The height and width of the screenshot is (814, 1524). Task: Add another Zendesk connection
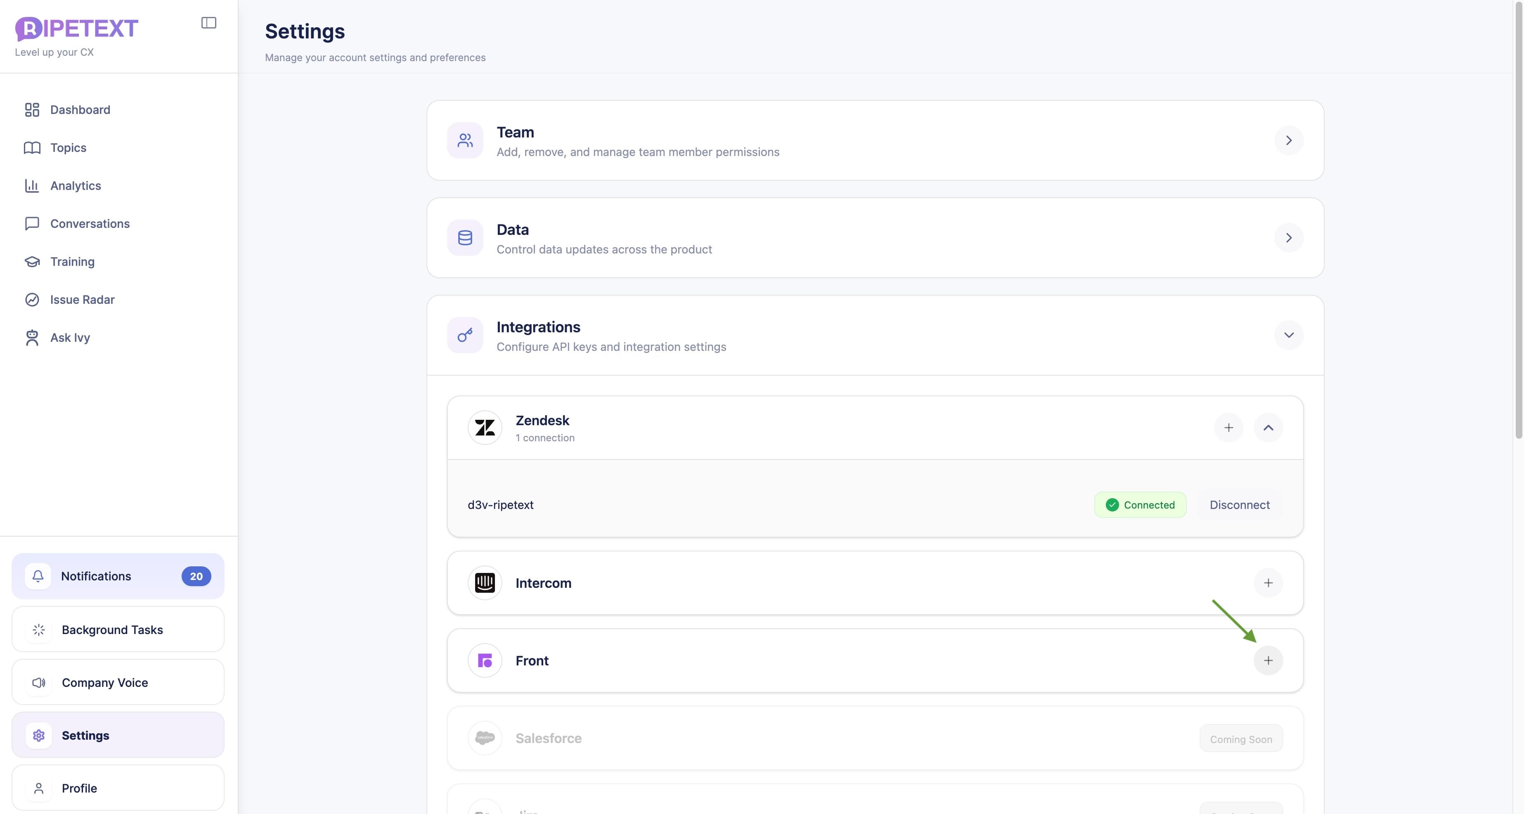[1228, 428]
